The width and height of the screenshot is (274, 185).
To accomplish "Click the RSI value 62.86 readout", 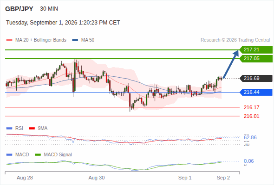I will [x=250, y=138].
